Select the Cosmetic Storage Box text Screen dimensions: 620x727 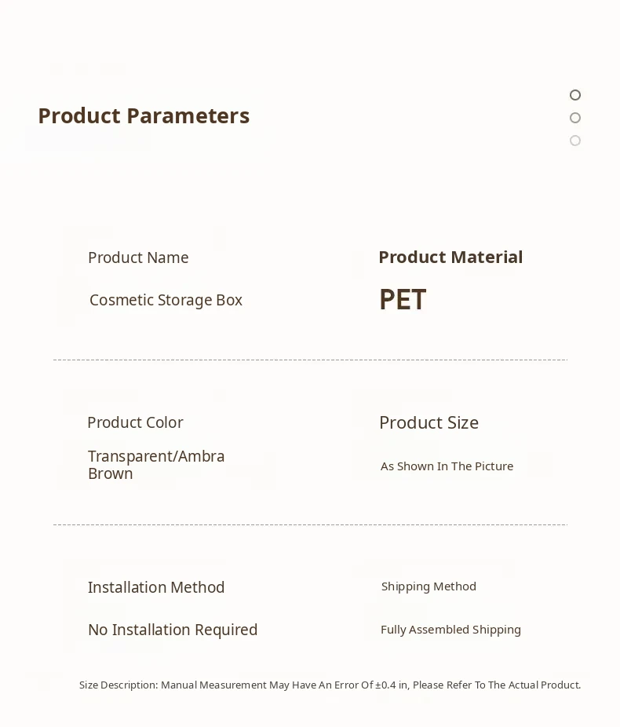click(166, 300)
